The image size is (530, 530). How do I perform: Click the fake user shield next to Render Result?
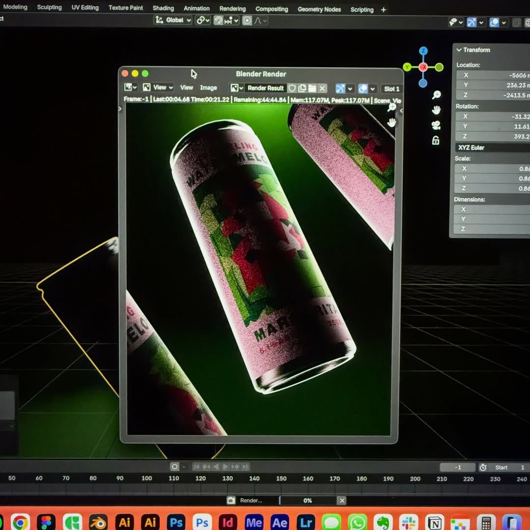click(292, 88)
